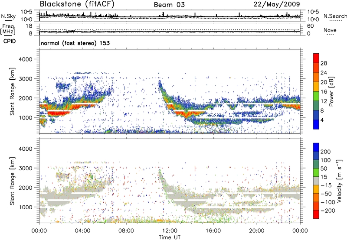Click the gray band of velocity color bar
The width and height of the screenshot is (347, 240).
316,181
